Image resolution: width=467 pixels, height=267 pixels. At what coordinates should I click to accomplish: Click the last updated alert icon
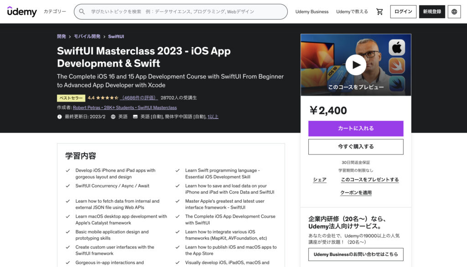pyautogui.click(x=60, y=117)
